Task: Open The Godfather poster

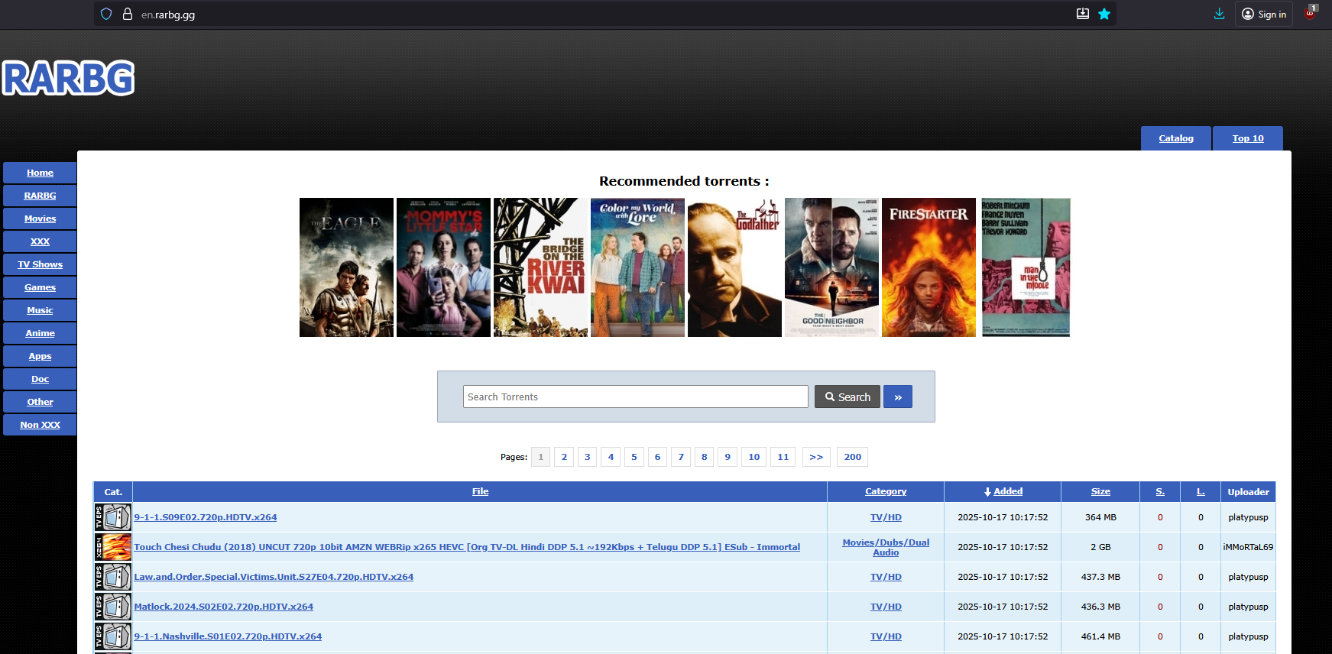Action: (x=734, y=267)
